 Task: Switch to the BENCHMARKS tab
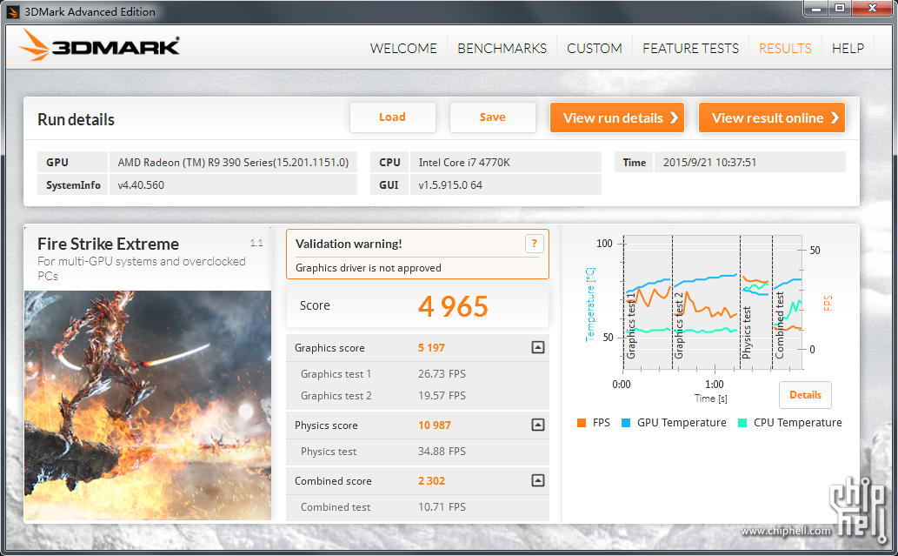click(x=502, y=49)
